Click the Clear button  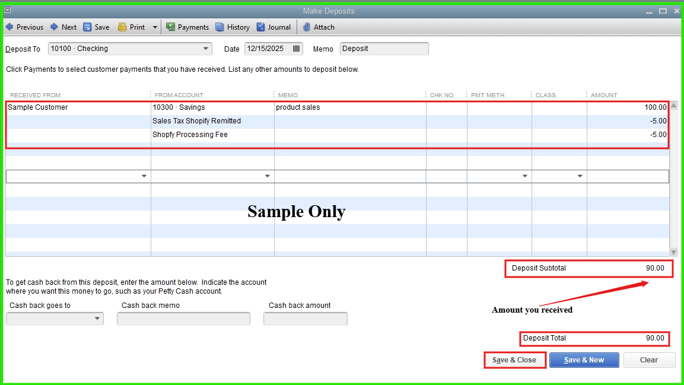click(648, 360)
